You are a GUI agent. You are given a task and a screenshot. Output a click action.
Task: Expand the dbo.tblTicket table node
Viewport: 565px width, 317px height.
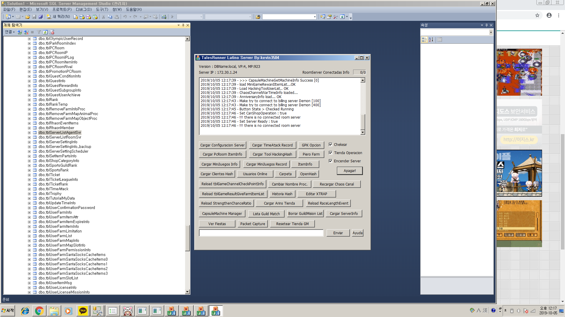click(x=29, y=175)
